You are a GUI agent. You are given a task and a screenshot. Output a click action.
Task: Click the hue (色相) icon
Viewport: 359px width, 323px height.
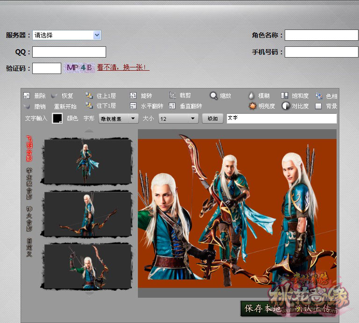tap(319, 95)
